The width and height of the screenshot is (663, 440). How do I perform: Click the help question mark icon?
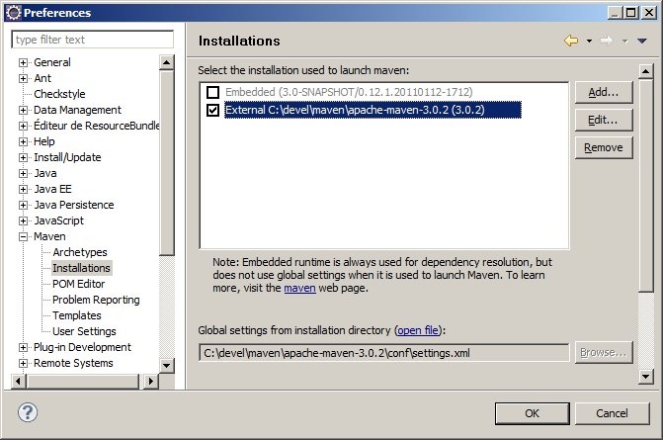pos(29,412)
